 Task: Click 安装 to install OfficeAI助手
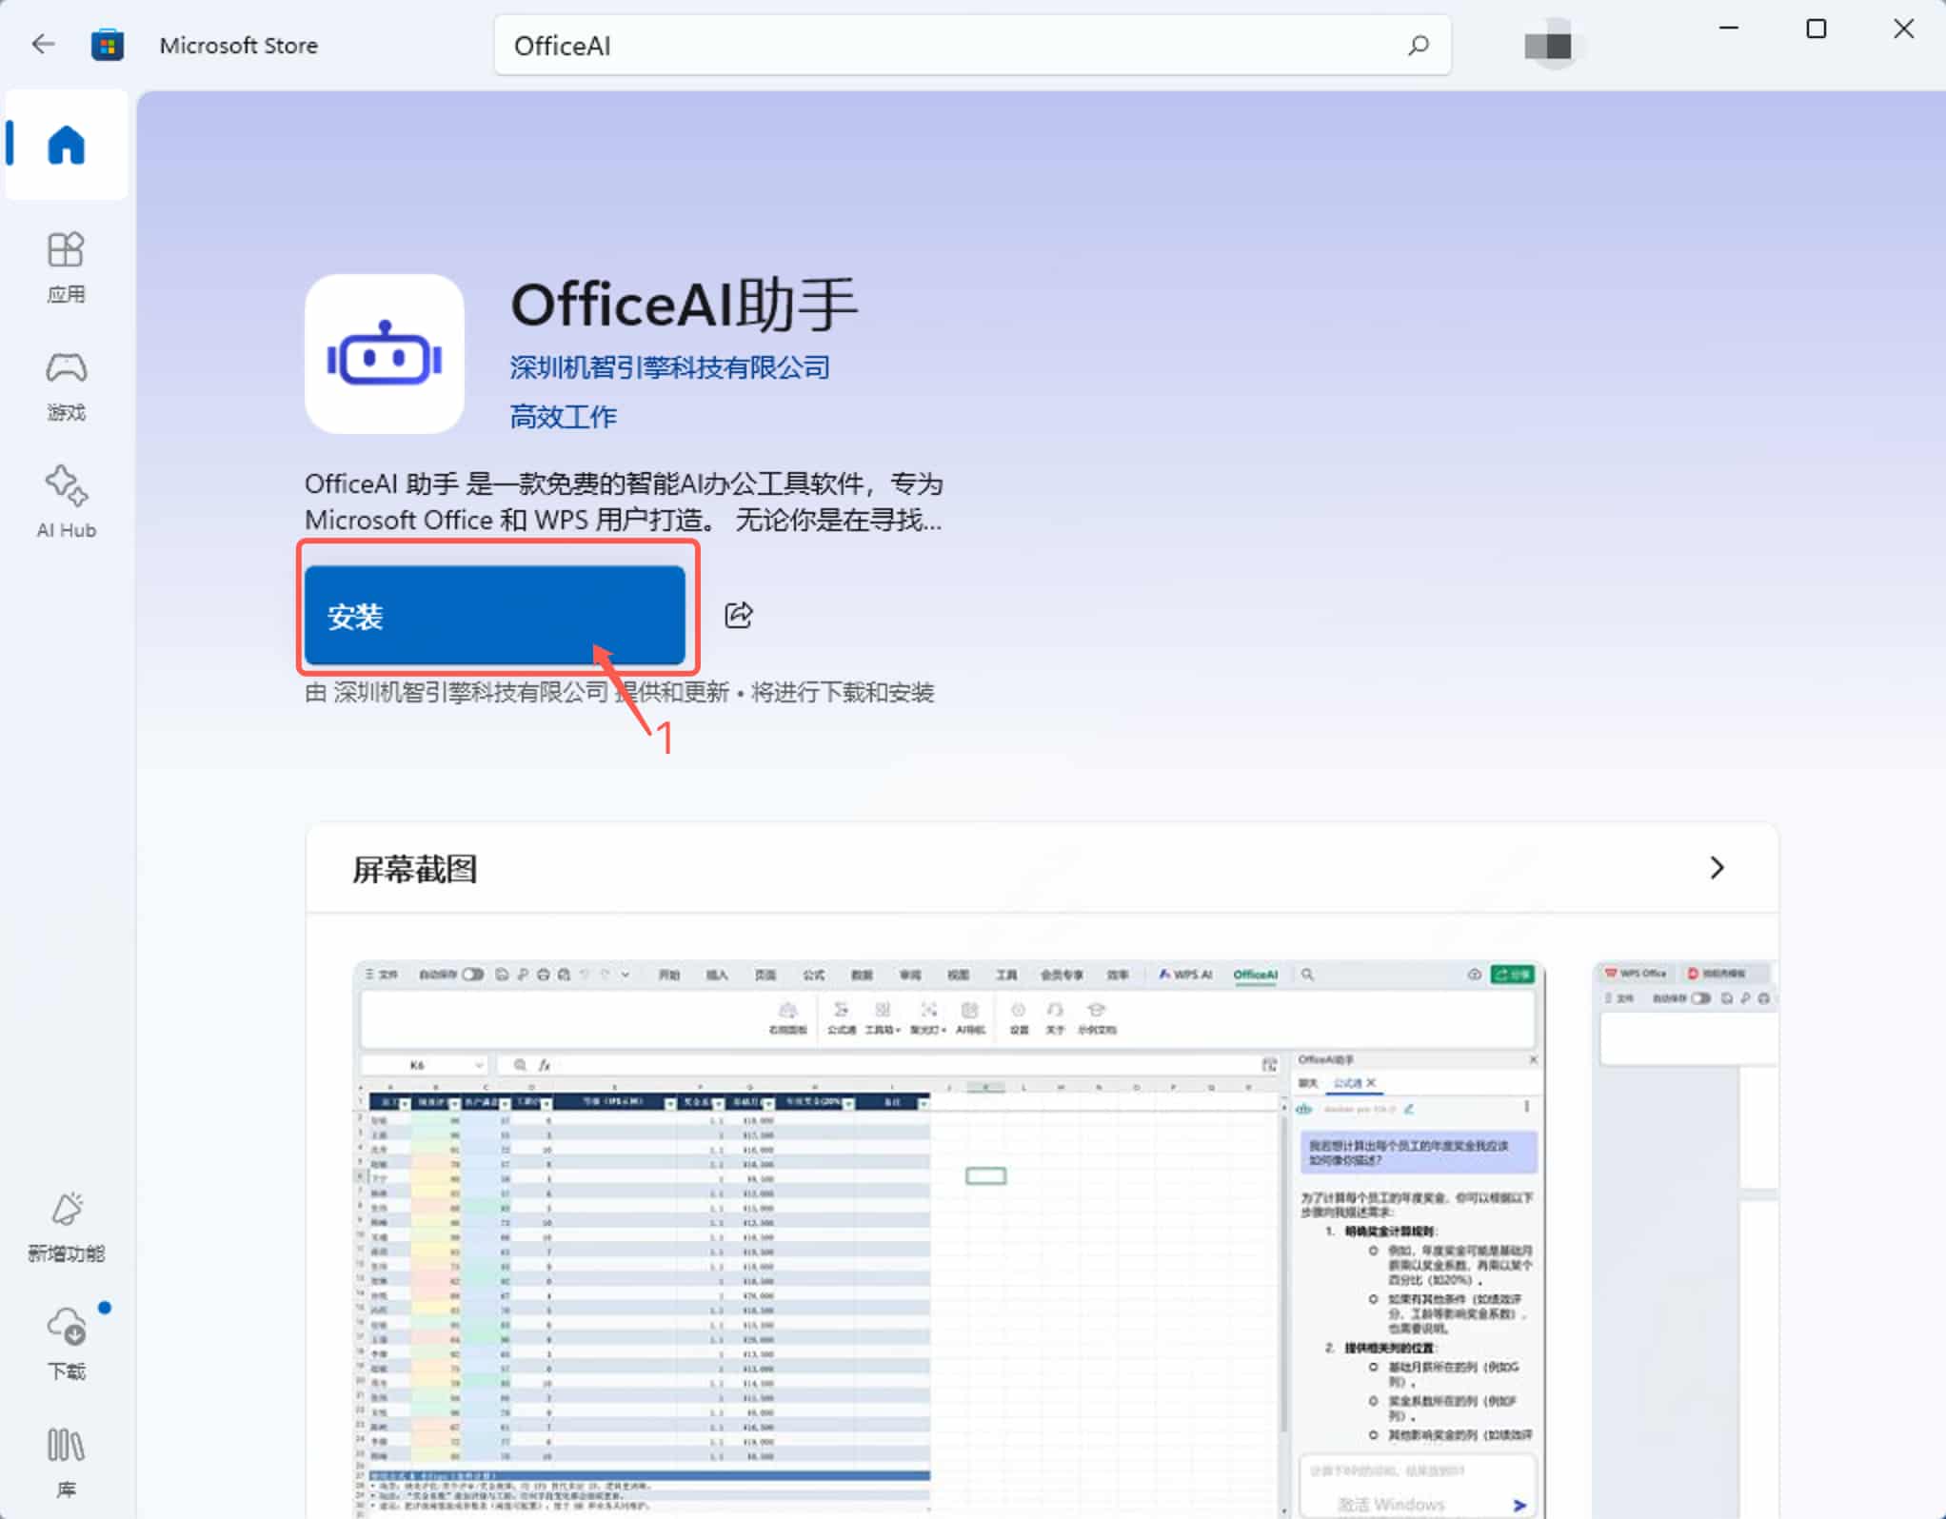coord(496,615)
